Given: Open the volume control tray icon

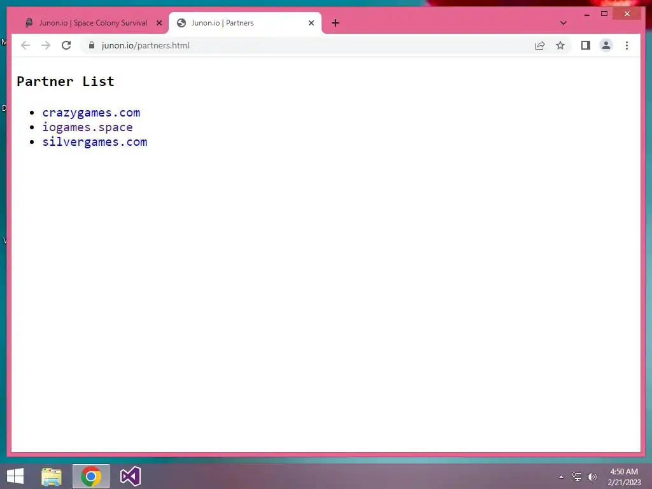Looking at the screenshot, I should 592,477.
